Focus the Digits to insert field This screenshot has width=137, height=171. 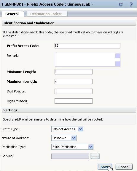point(74,101)
